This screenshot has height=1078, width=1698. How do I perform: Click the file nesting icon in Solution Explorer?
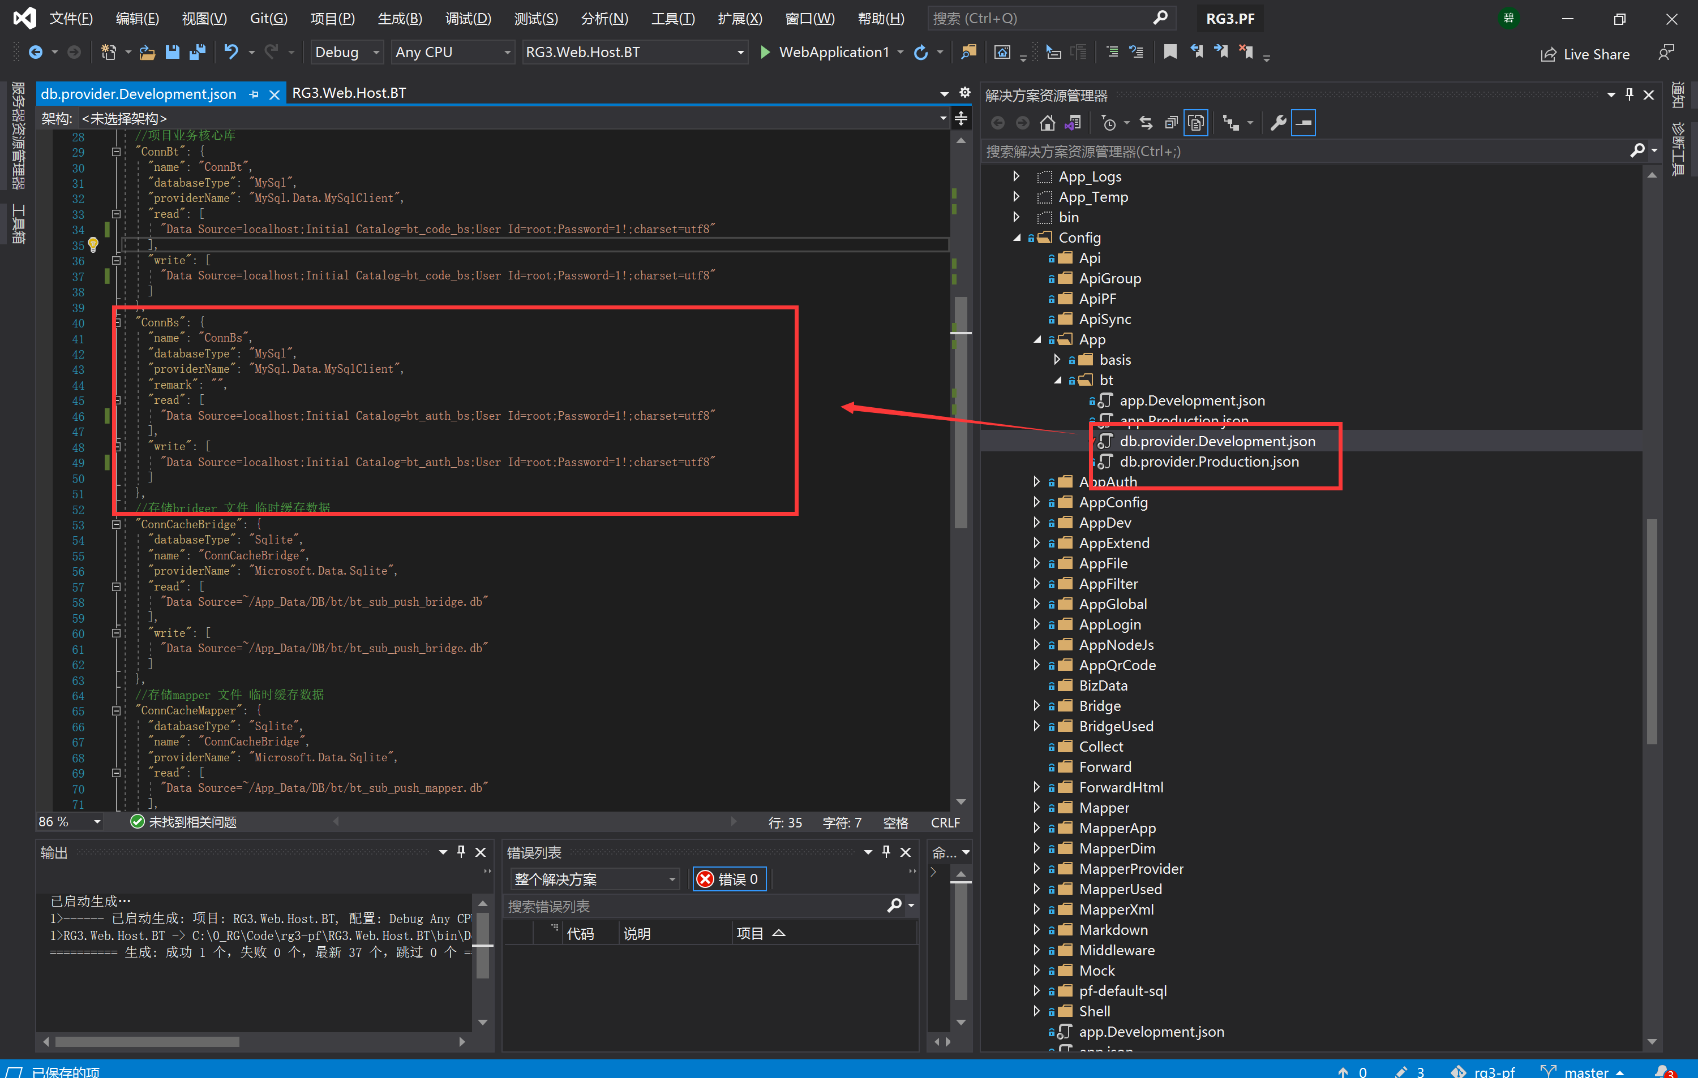[1230, 123]
